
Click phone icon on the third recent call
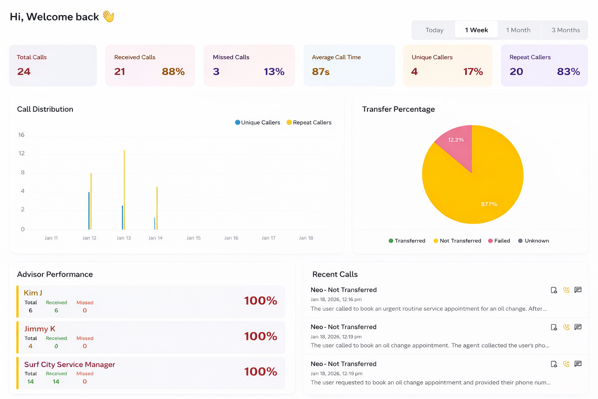tap(566, 364)
